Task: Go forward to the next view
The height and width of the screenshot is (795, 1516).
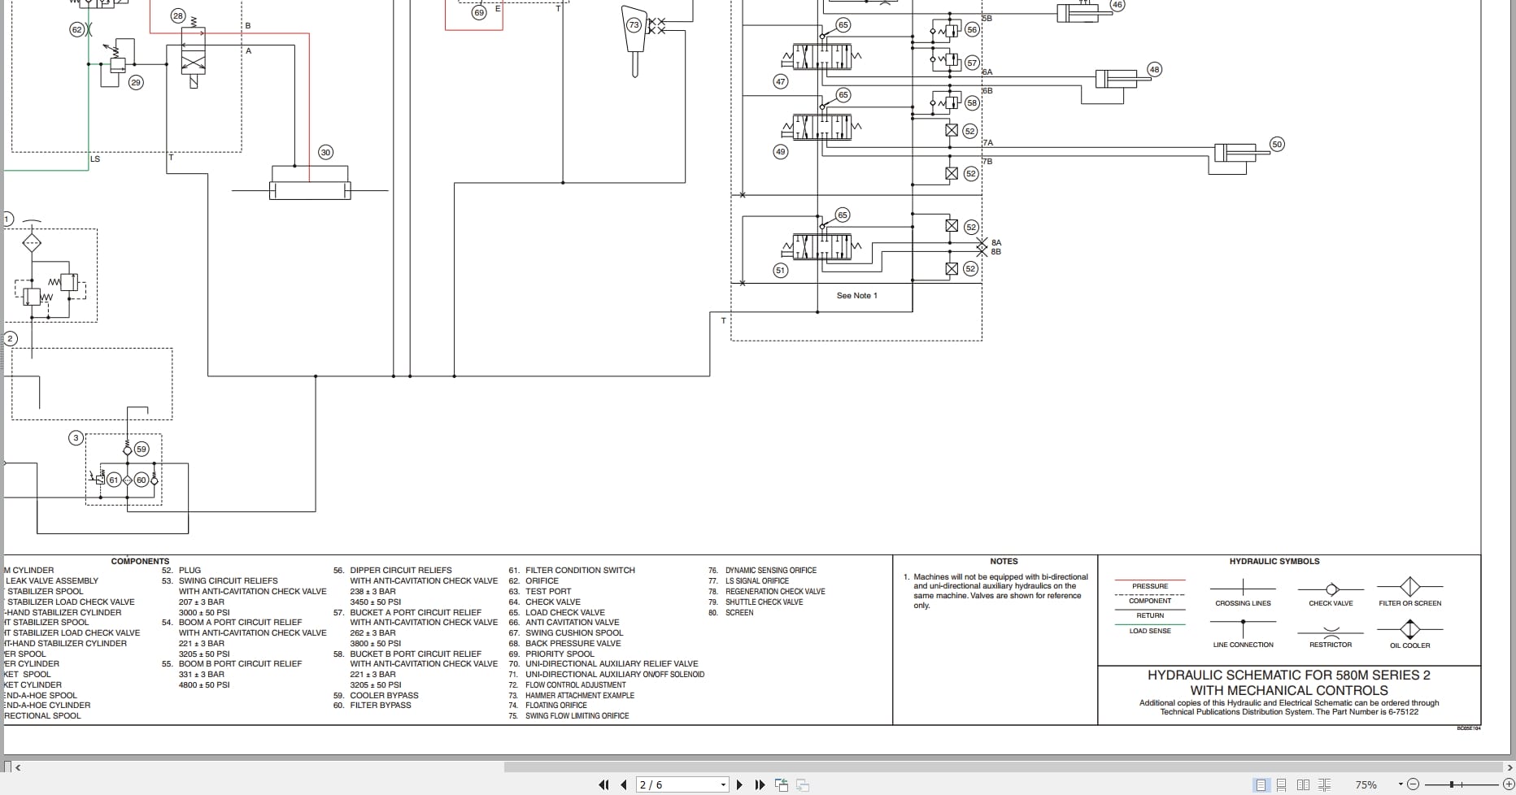Action: 802,784
